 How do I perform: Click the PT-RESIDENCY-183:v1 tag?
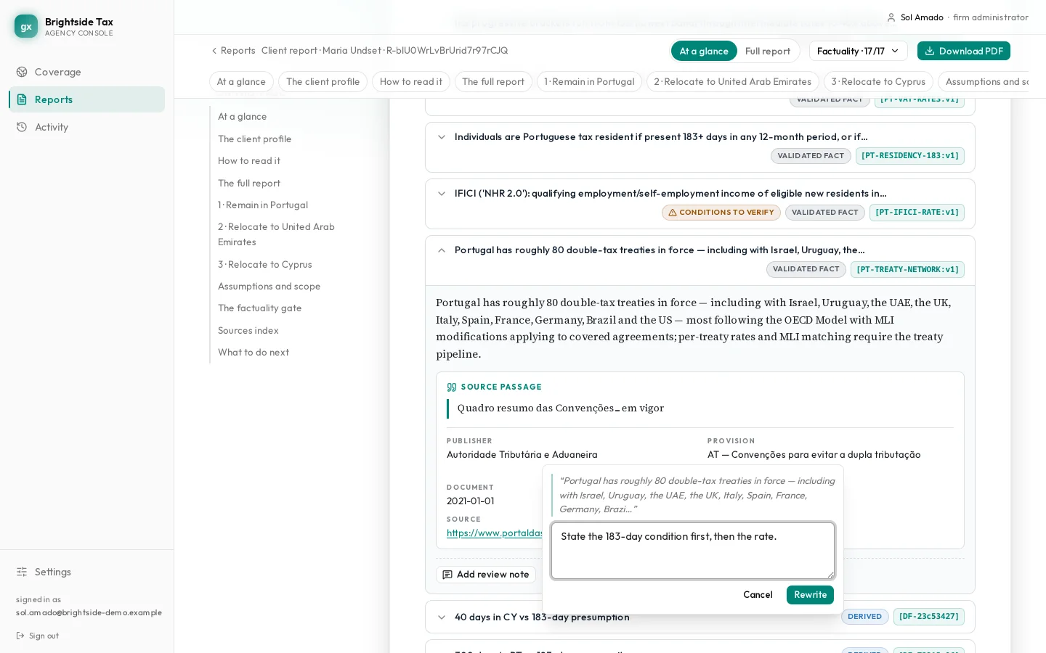click(x=909, y=156)
